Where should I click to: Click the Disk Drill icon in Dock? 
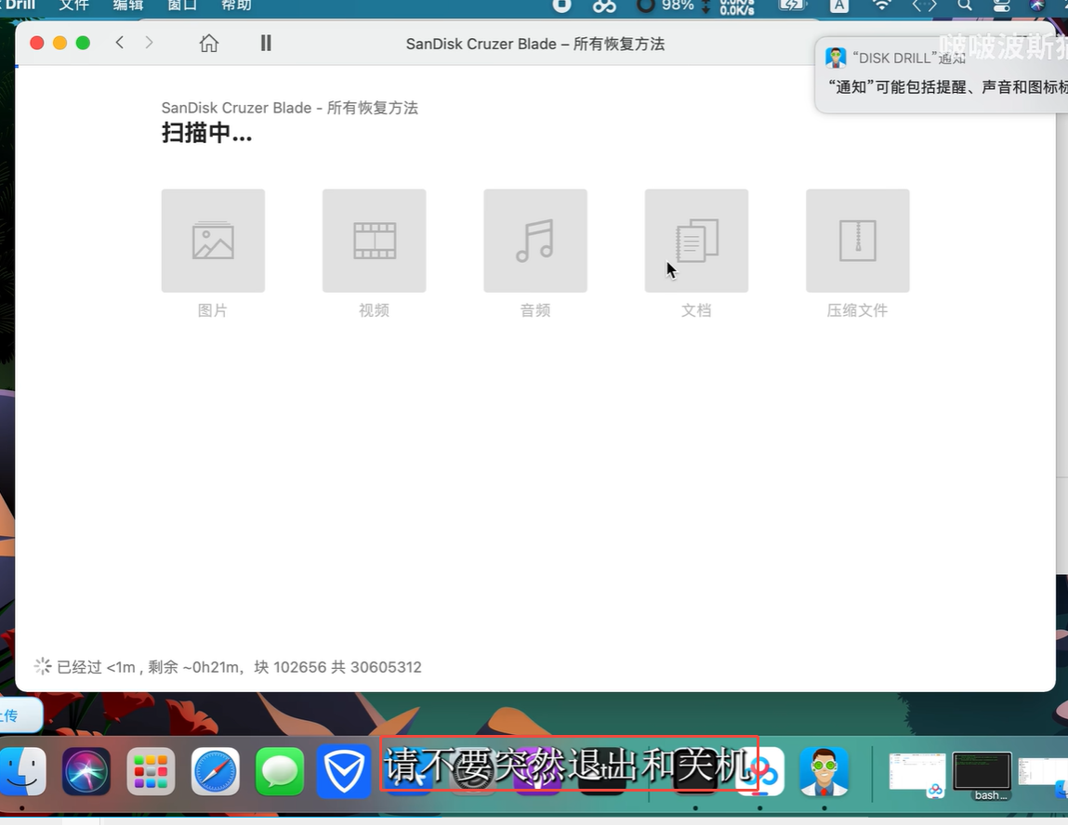tap(824, 771)
